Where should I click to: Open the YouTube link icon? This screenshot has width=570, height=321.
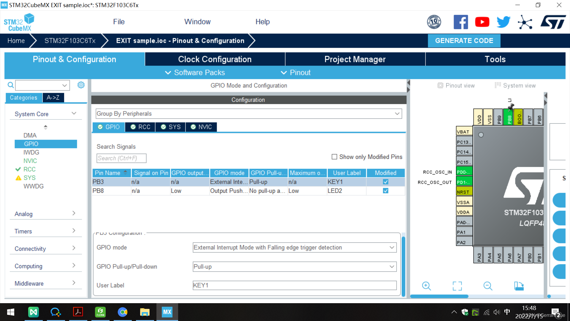point(482,22)
